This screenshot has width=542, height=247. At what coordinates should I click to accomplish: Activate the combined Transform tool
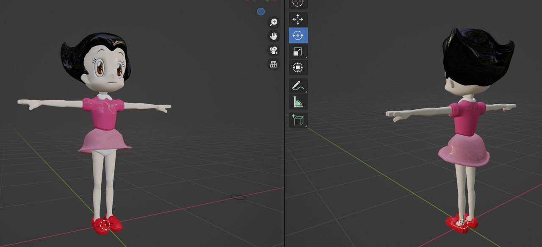click(298, 67)
